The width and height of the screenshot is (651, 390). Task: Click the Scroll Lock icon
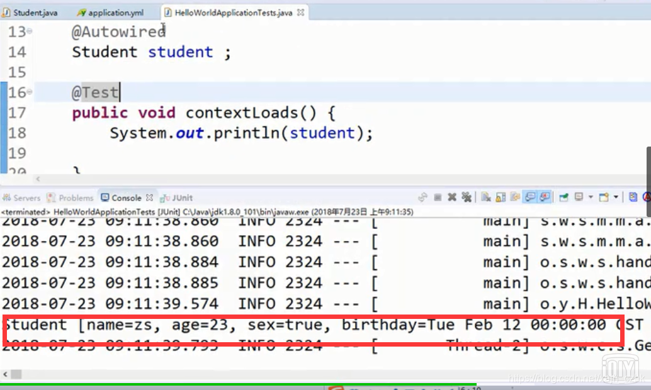coord(501,196)
